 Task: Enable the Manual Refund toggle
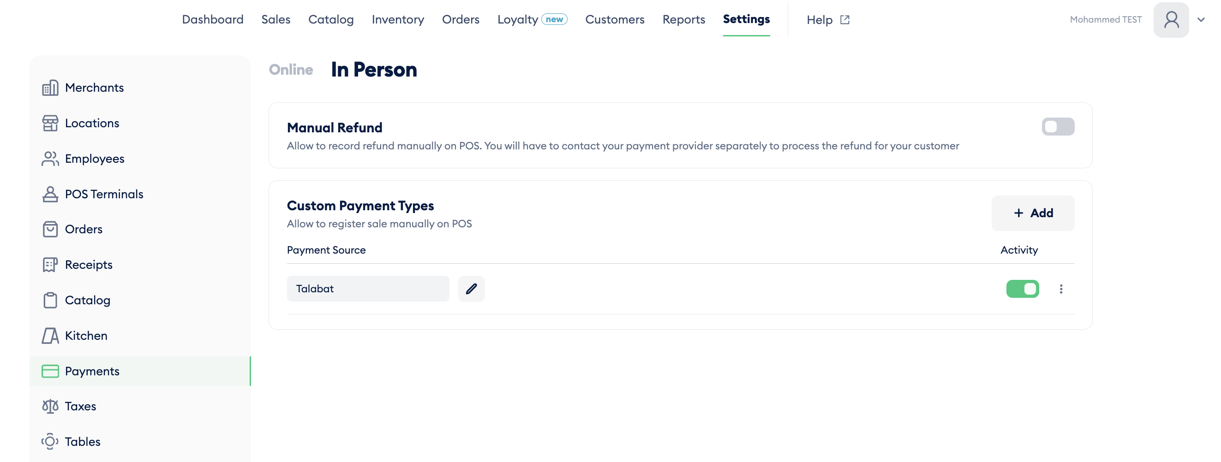click(1058, 126)
